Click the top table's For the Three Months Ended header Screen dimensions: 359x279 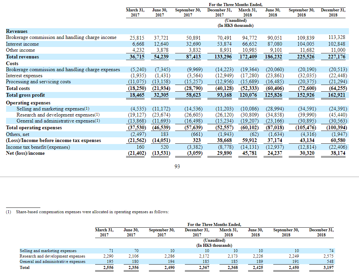[236, 4]
